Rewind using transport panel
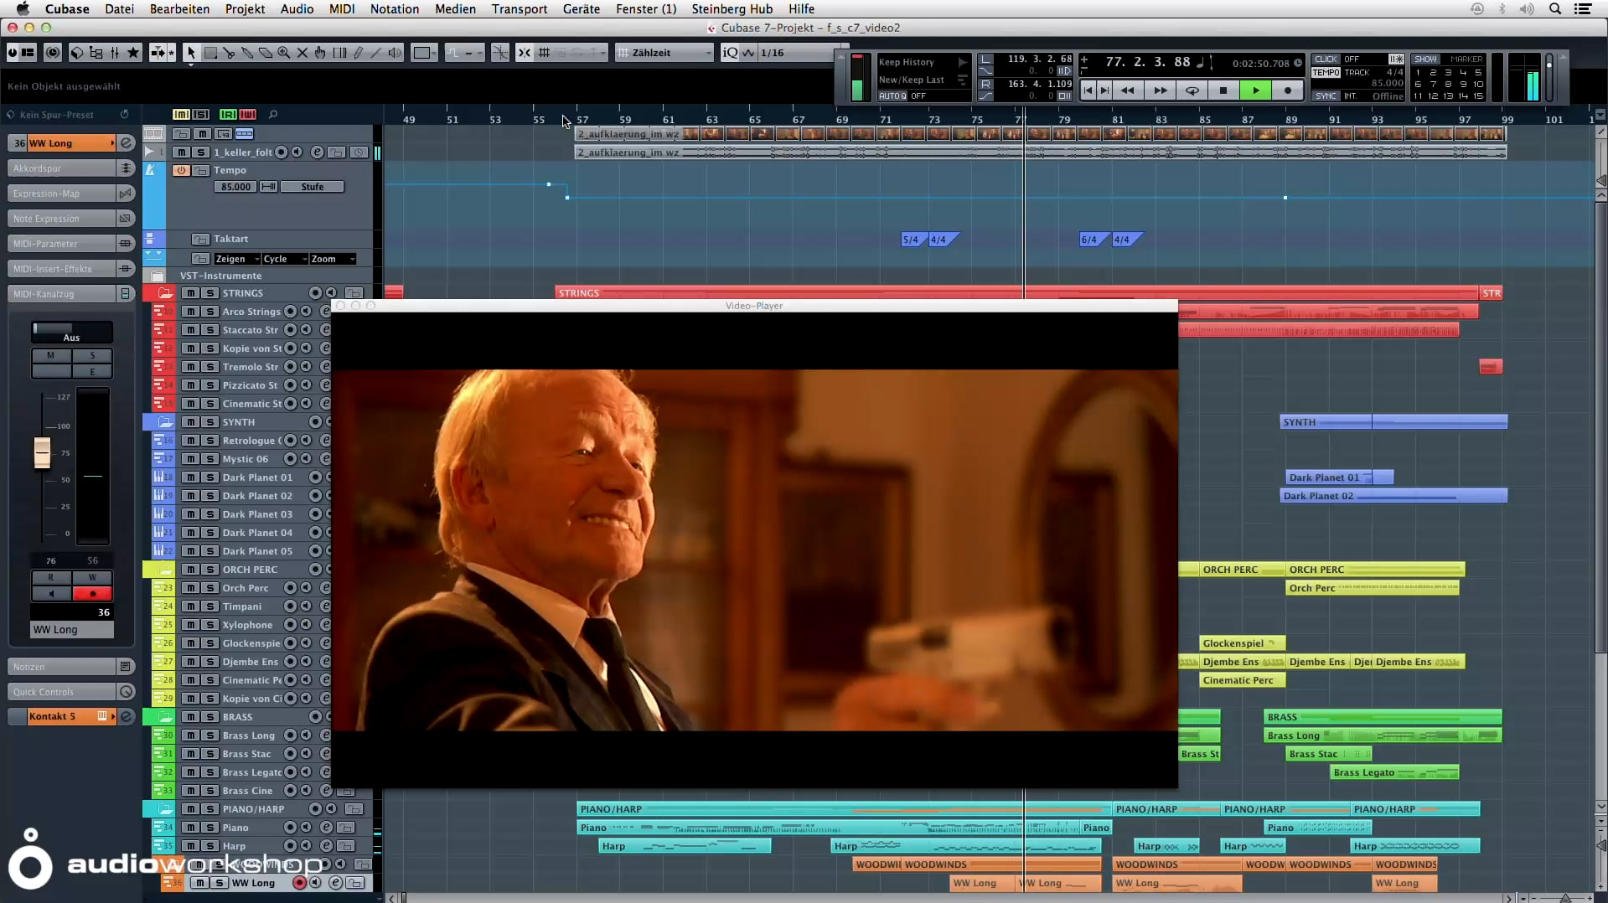This screenshot has height=903, width=1608. click(1128, 90)
